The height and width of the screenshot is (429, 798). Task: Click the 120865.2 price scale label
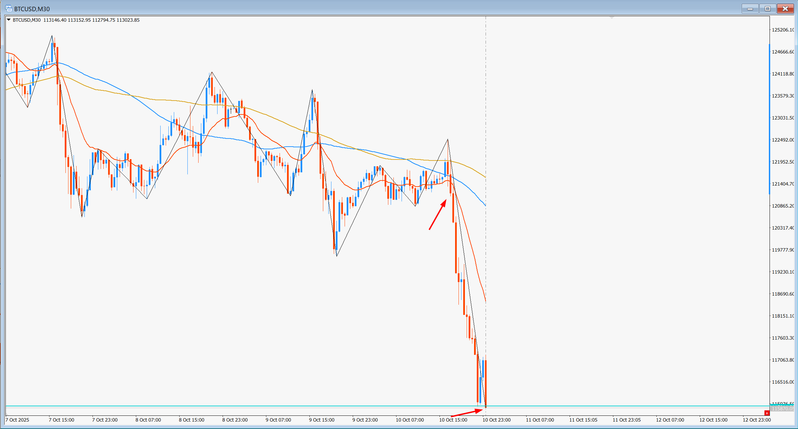(x=783, y=206)
